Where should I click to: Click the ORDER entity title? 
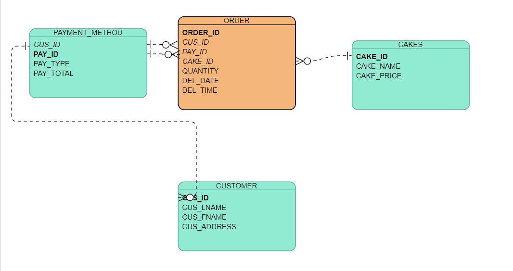(237, 21)
